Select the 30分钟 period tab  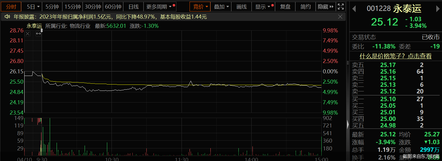pyautogui.click(x=93, y=7)
